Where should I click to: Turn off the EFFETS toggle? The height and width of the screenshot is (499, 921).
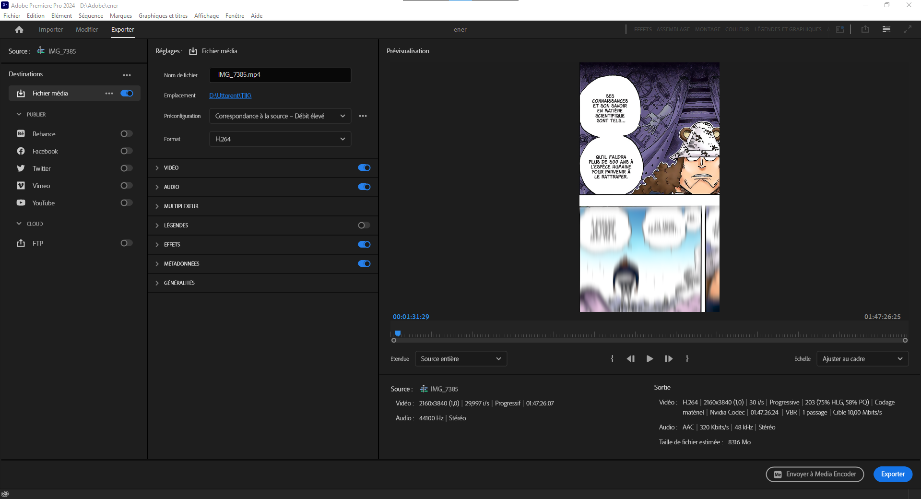364,245
